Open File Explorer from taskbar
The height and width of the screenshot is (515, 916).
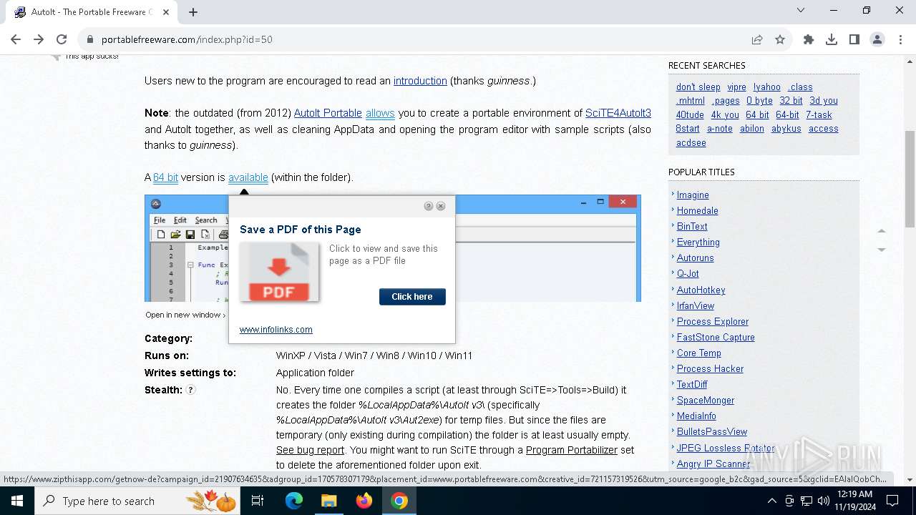pyautogui.click(x=328, y=501)
